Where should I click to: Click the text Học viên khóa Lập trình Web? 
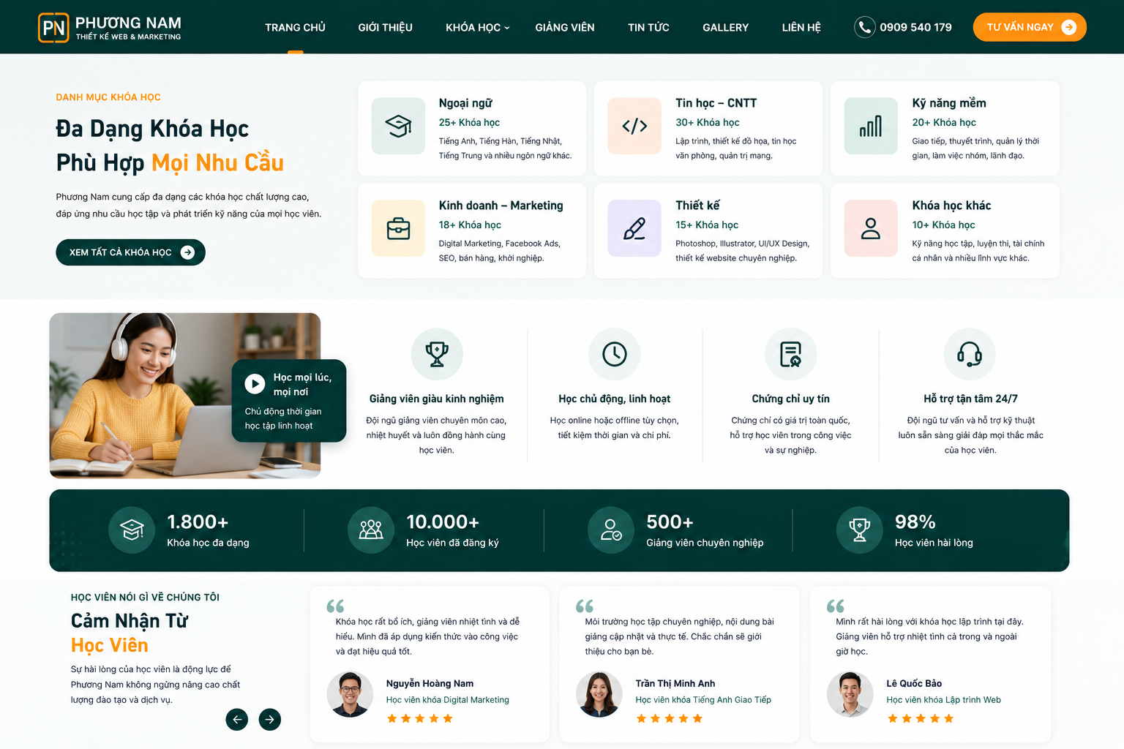pos(944,700)
